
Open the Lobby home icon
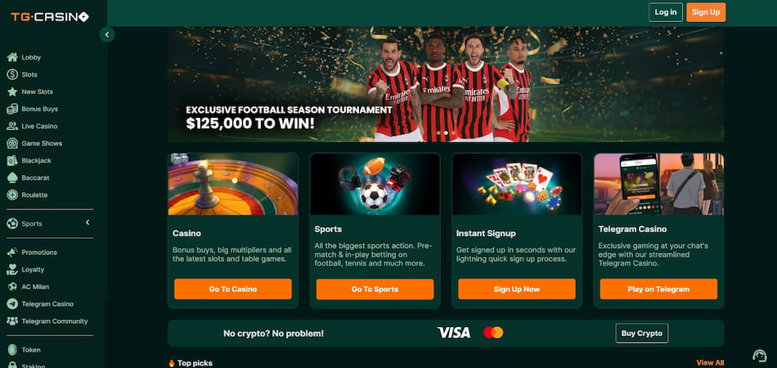click(12, 57)
